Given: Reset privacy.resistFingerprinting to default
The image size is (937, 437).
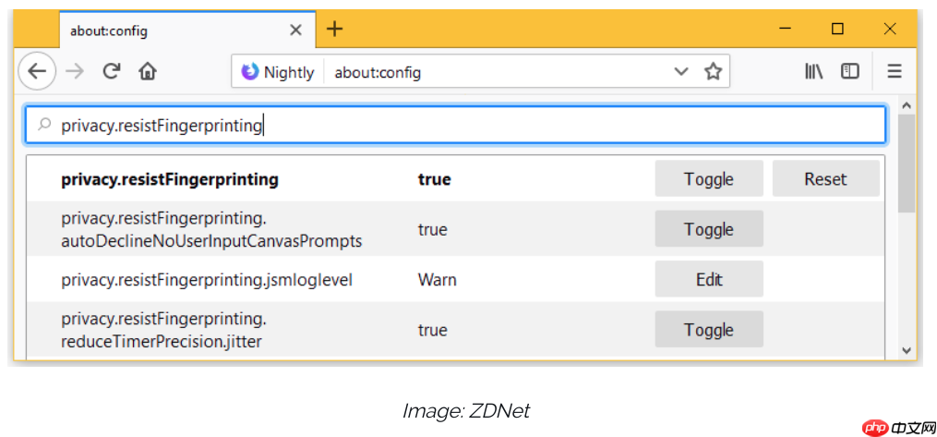Looking at the screenshot, I should [x=824, y=179].
